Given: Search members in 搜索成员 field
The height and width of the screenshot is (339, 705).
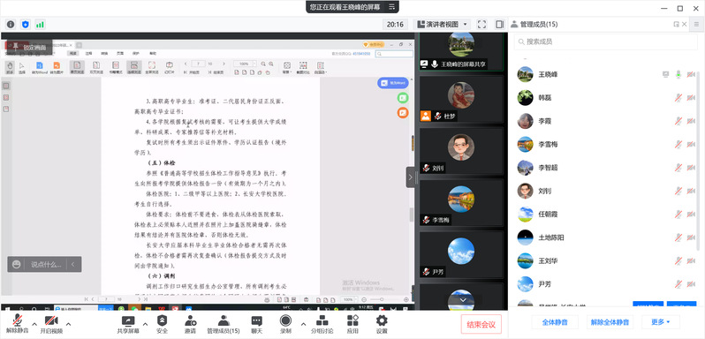Looking at the screenshot, I should click(606, 41).
